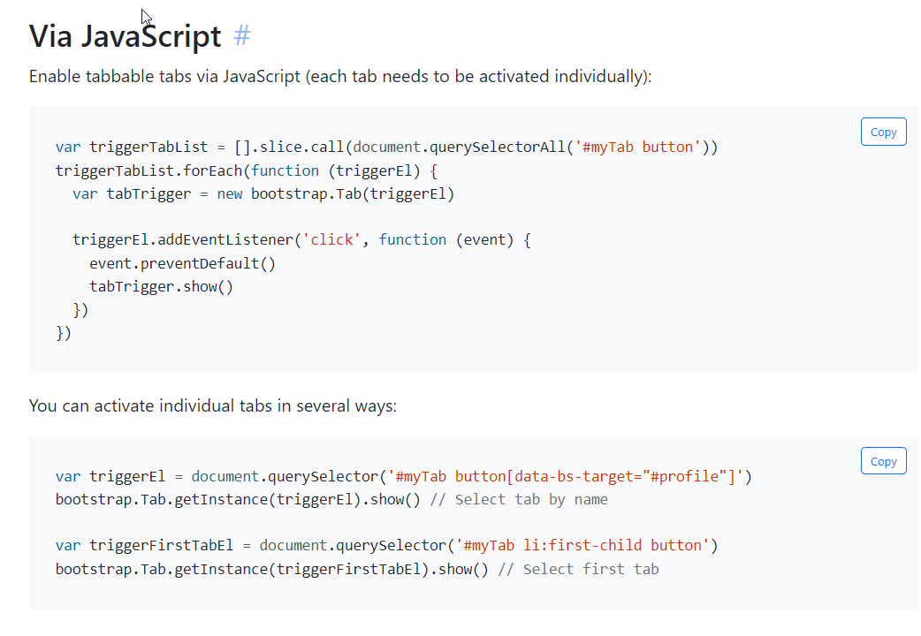Click the triggerTabList.forEach code line
The height and width of the screenshot is (636, 921).
click(x=246, y=170)
